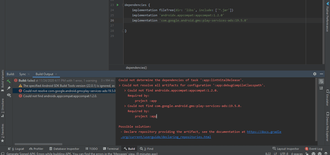
Task: Click the green run arrow beside dependencies
Action: click(x=118, y=5)
